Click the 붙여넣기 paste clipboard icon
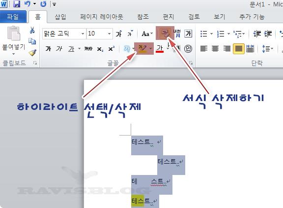Viewport: 283px width, 208px height. [x=14, y=34]
